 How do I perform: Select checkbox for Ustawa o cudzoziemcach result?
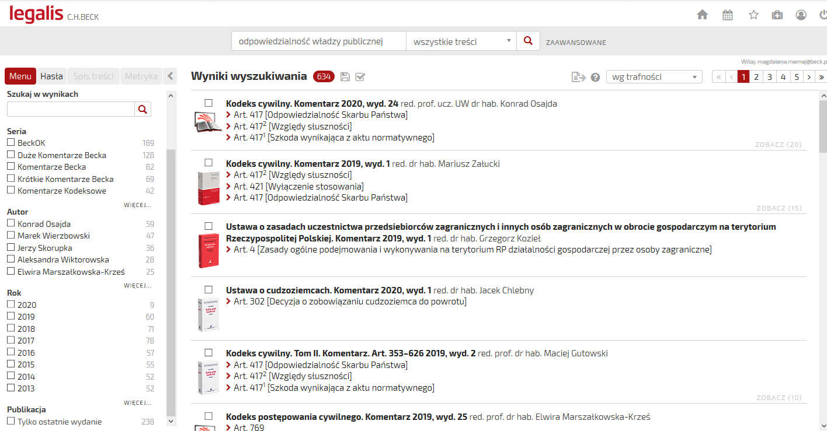click(209, 290)
